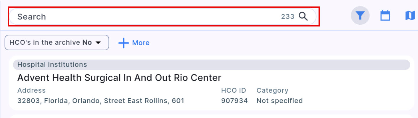
Task: Open the map view icon
Action: pyautogui.click(x=410, y=16)
